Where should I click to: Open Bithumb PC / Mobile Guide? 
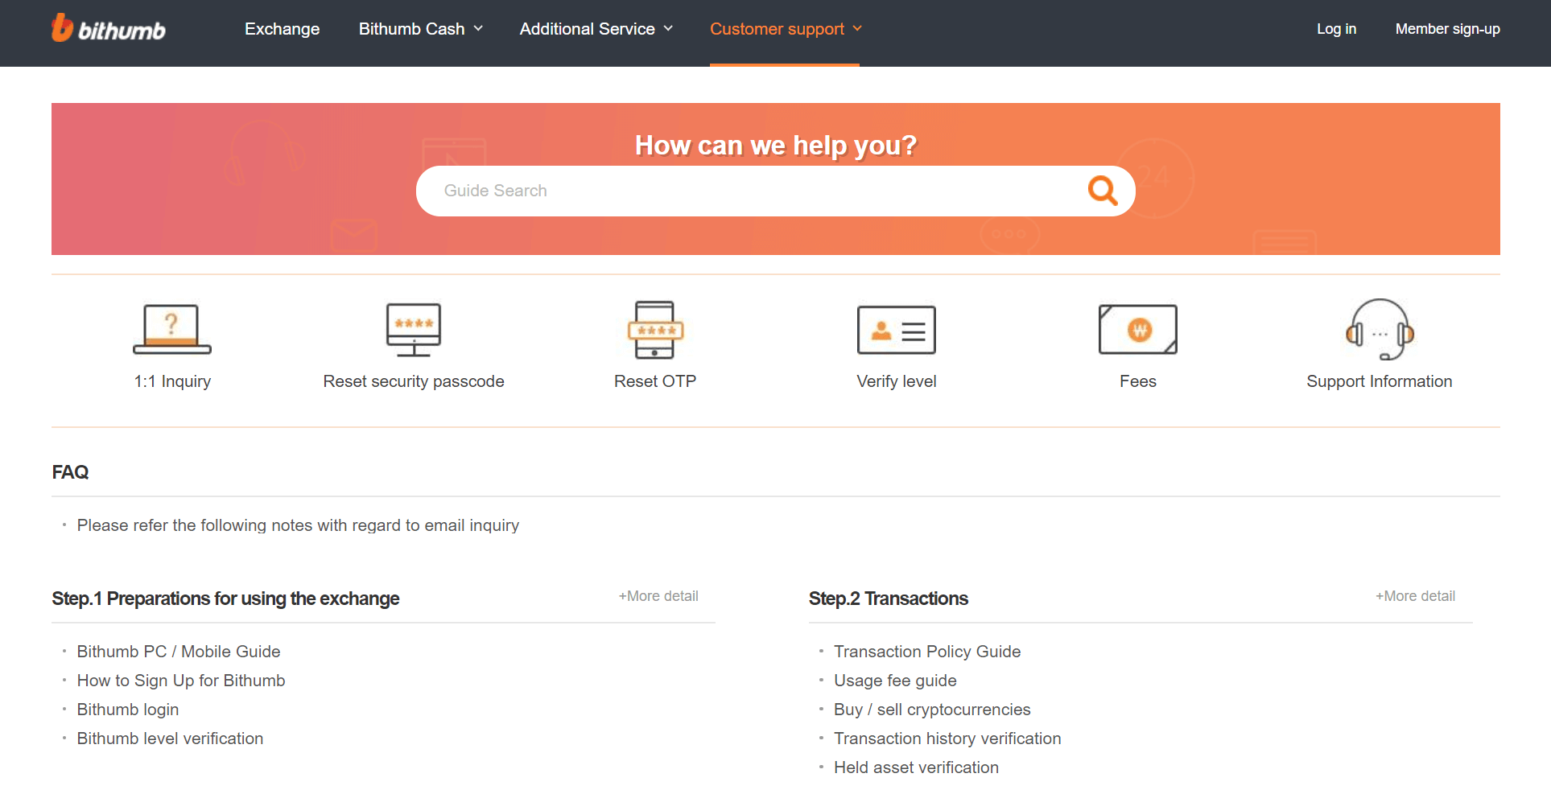click(179, 652)
